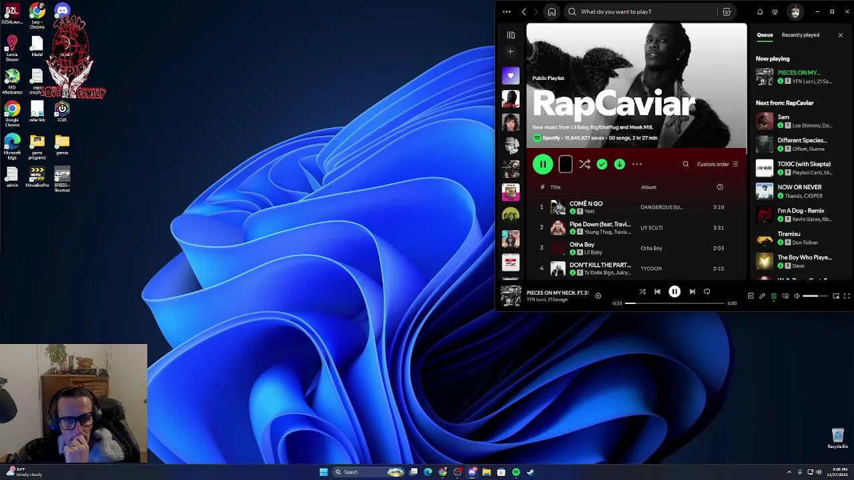Expand the system tray hidden icons chevron

click(789, 472)
